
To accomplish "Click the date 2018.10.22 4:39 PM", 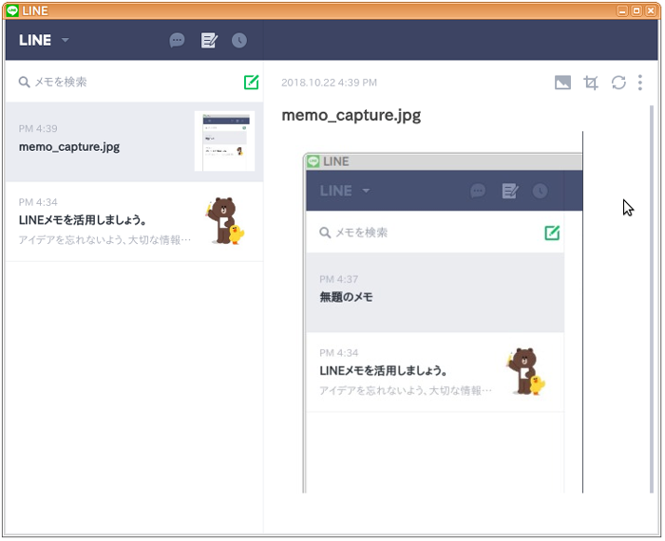I will coord(329,83).
